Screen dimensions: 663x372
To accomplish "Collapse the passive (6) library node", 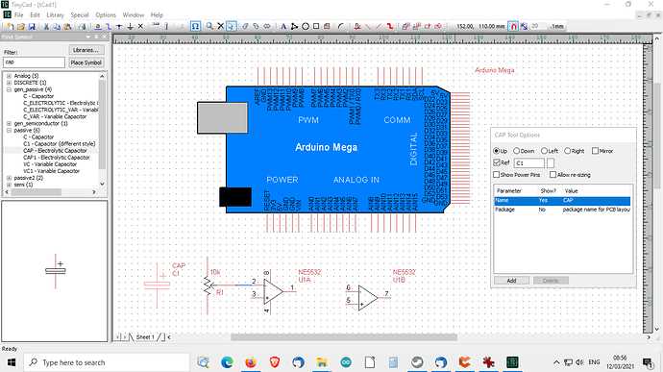I will 9,131.
